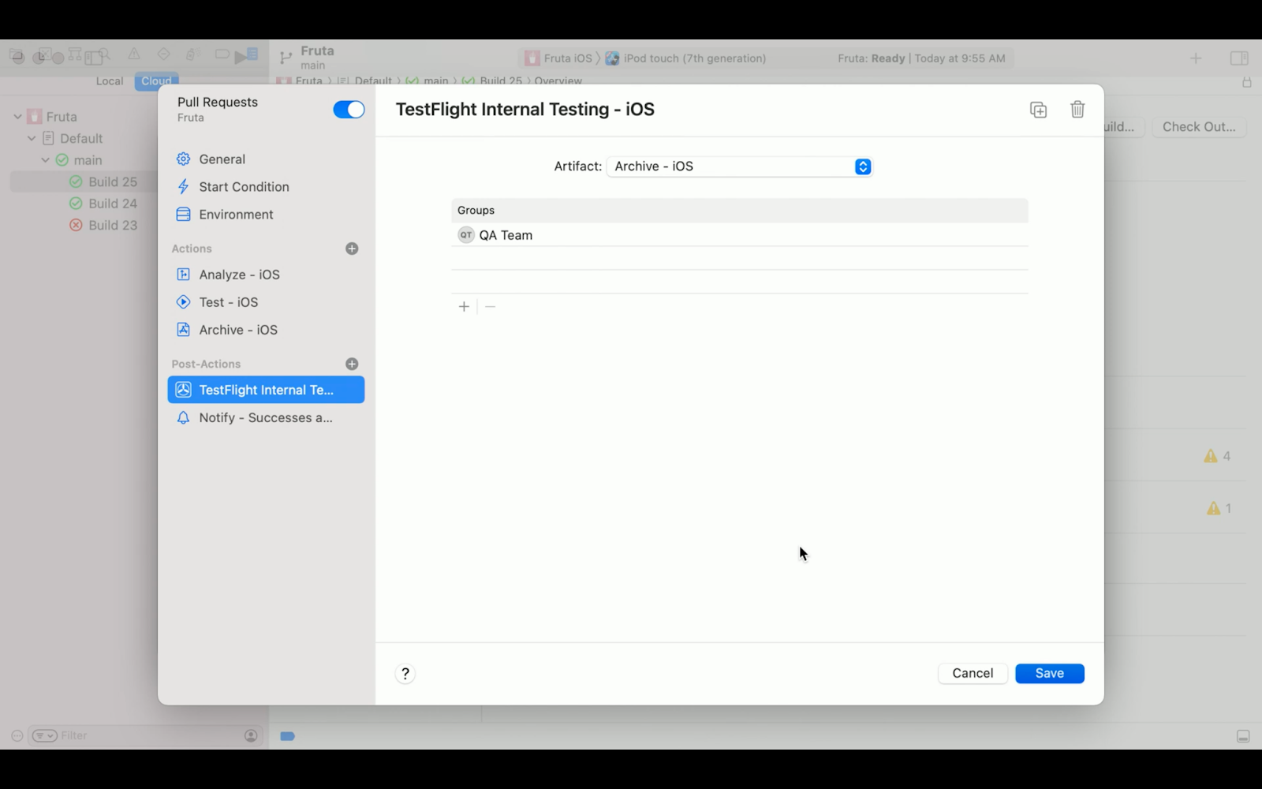Click the lightning bolt Start Condition icon

click(183, 187)
